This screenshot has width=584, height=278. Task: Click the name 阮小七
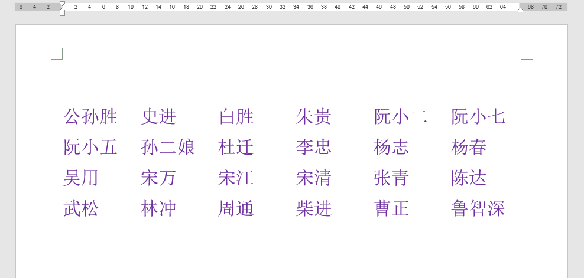coord(478,116)
